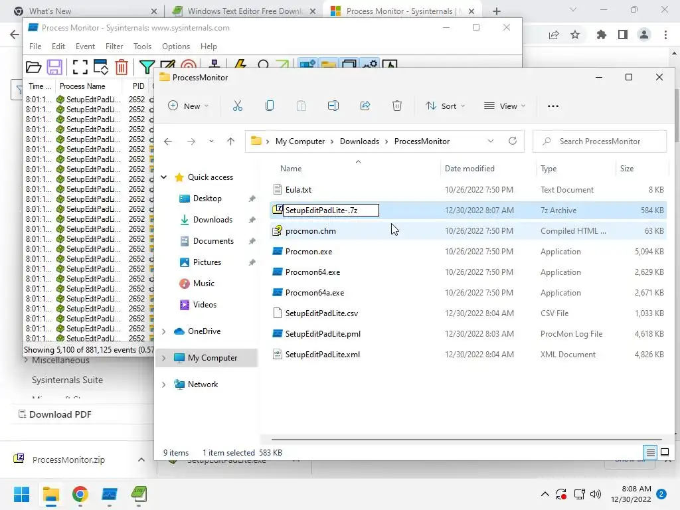
Task: Click the Copy icon in Explorer toolbar
Action: [x=270, y=106]
